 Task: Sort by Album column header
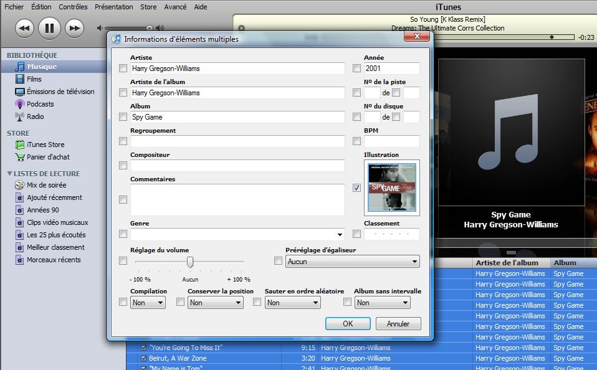coord(573,263)
